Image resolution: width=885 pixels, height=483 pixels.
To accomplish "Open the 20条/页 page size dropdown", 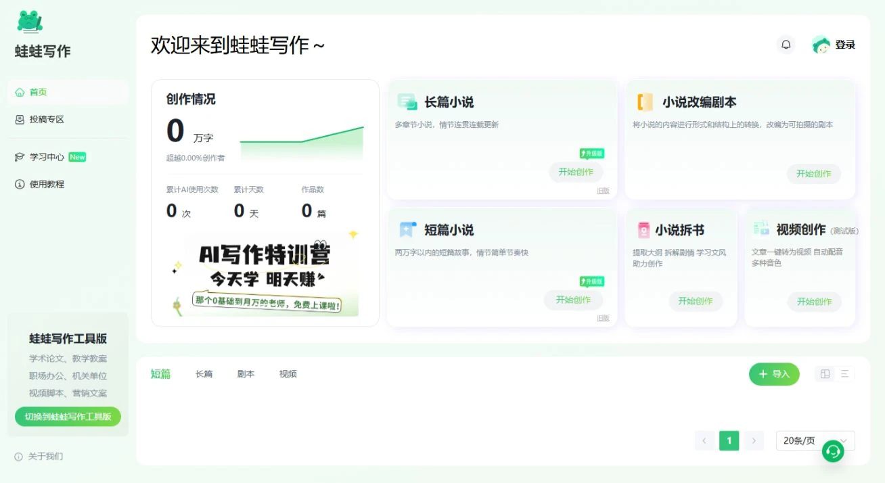I will tap(815, 441).
